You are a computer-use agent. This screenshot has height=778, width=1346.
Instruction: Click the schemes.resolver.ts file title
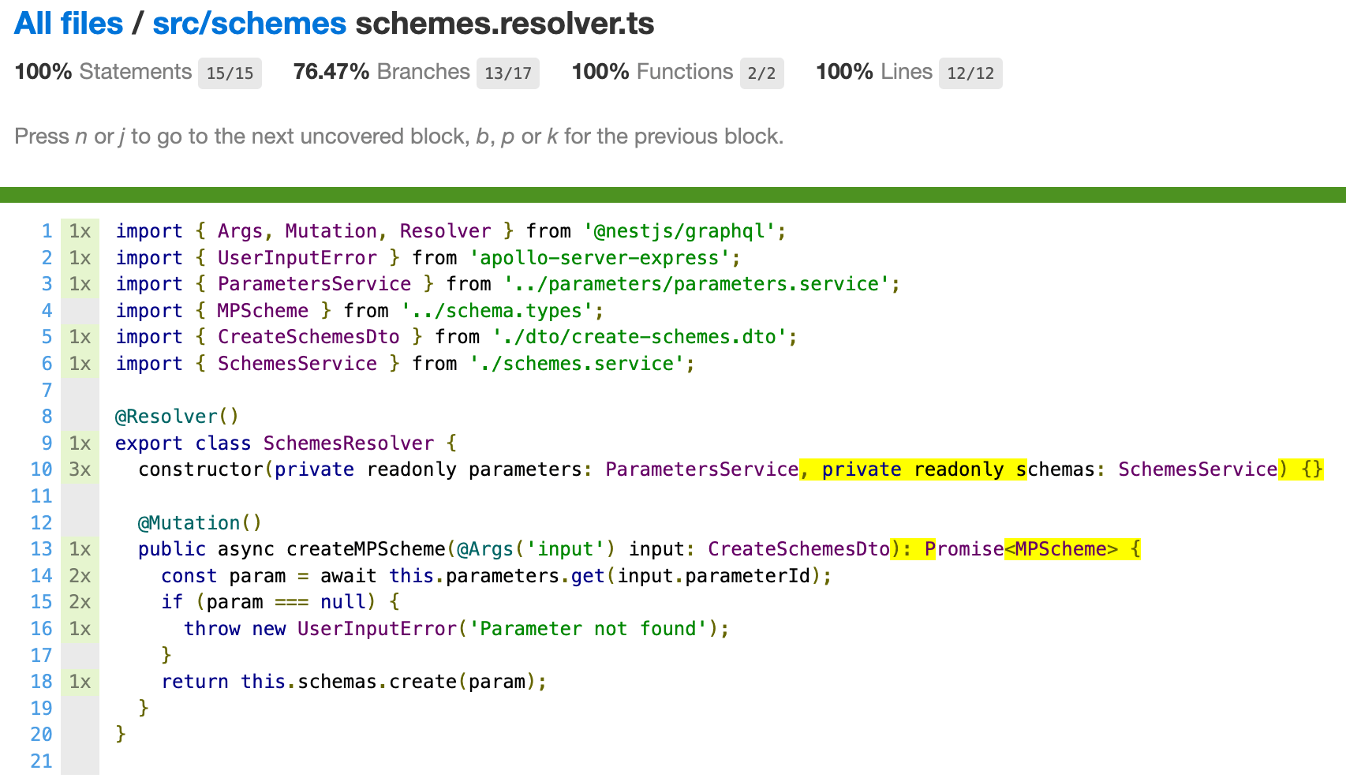pyautogui.click(x=505, y=24)
